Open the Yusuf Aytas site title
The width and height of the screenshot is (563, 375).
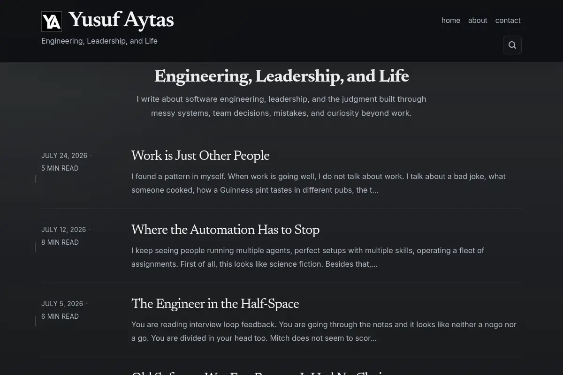121,21
